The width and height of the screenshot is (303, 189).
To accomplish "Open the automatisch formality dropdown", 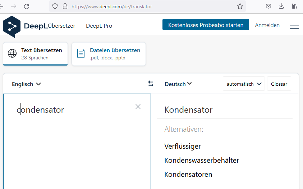I will click(244, 84).
